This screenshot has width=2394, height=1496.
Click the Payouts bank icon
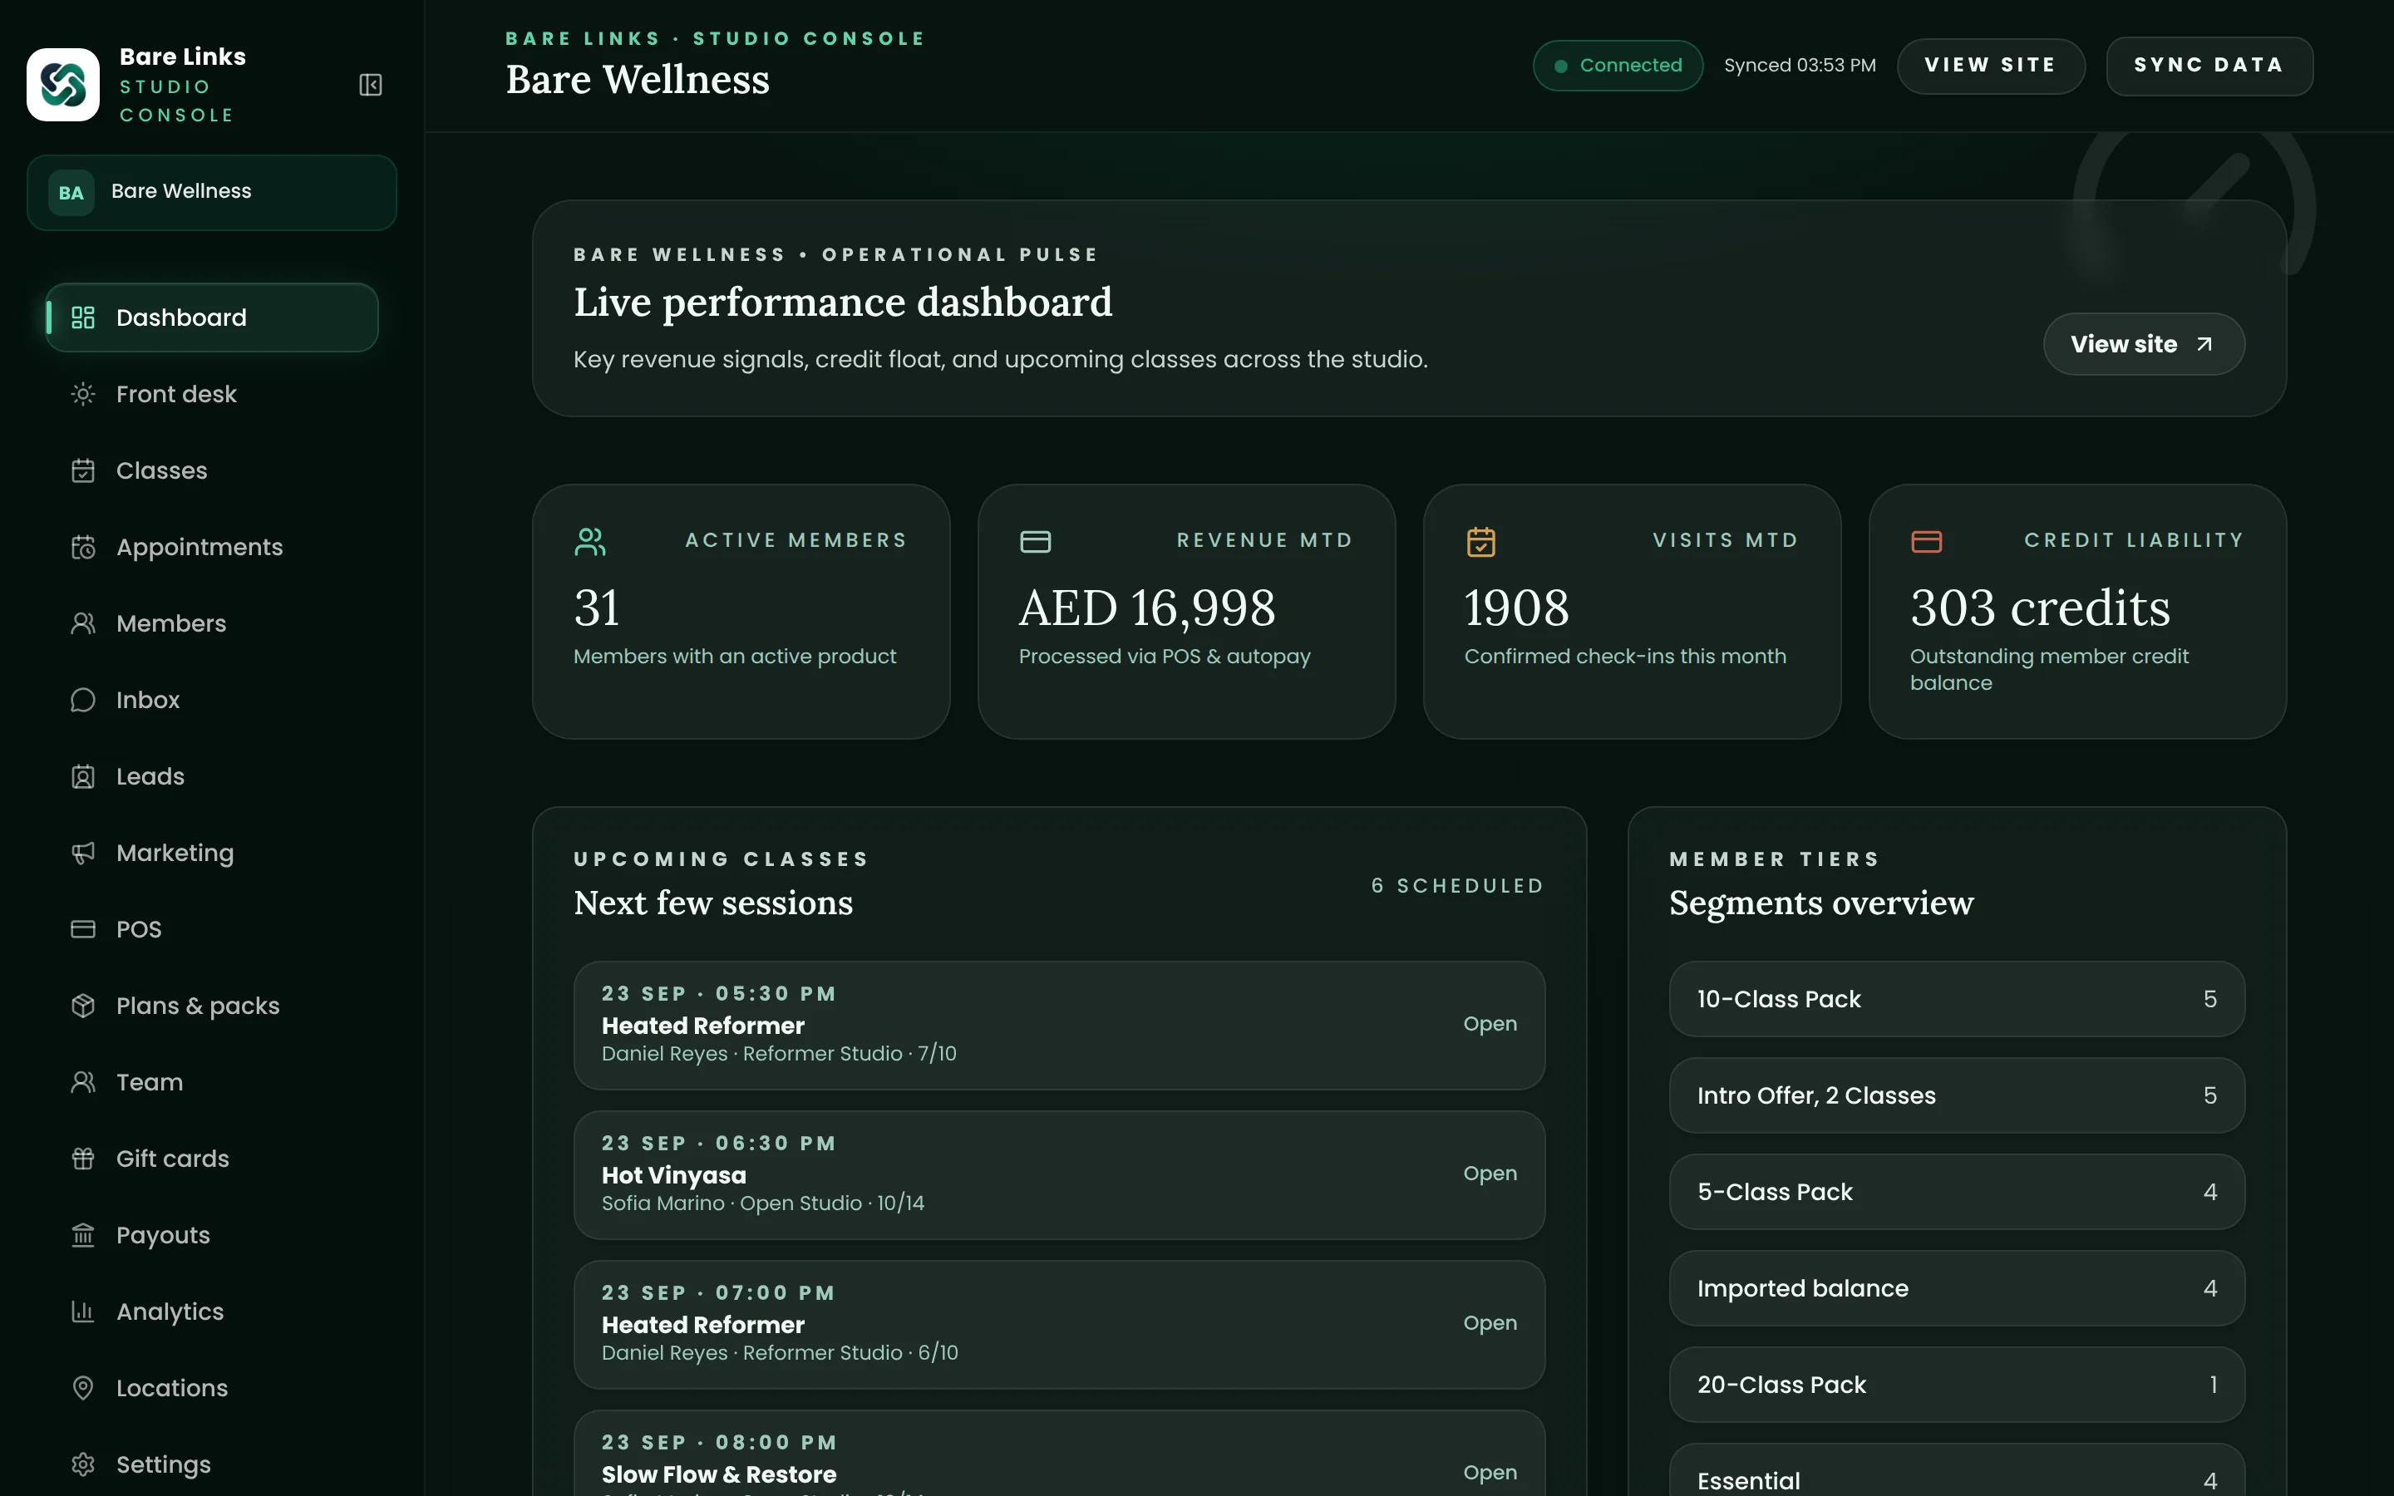(83, 1235)
